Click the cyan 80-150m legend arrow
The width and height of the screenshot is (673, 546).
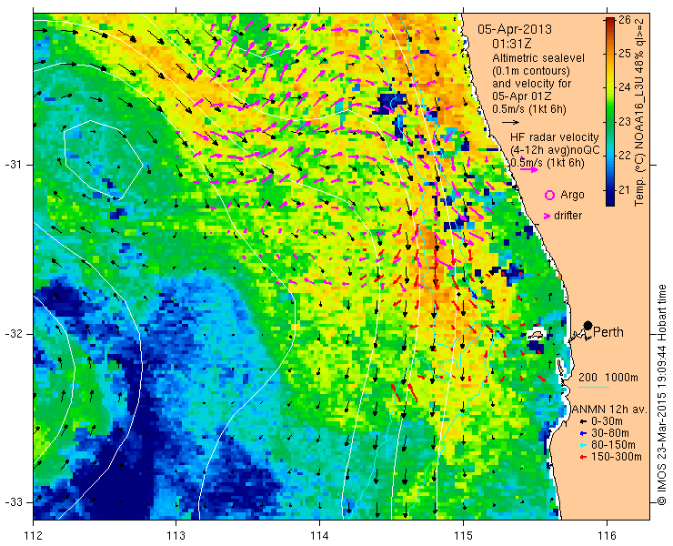click(x=583, y=445)
